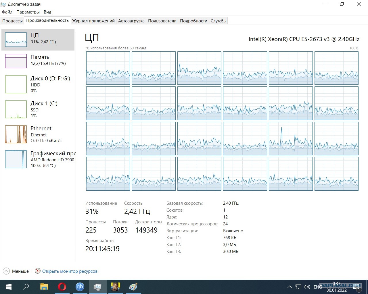Open the Вид menu
368x294 pixels.
47,12
